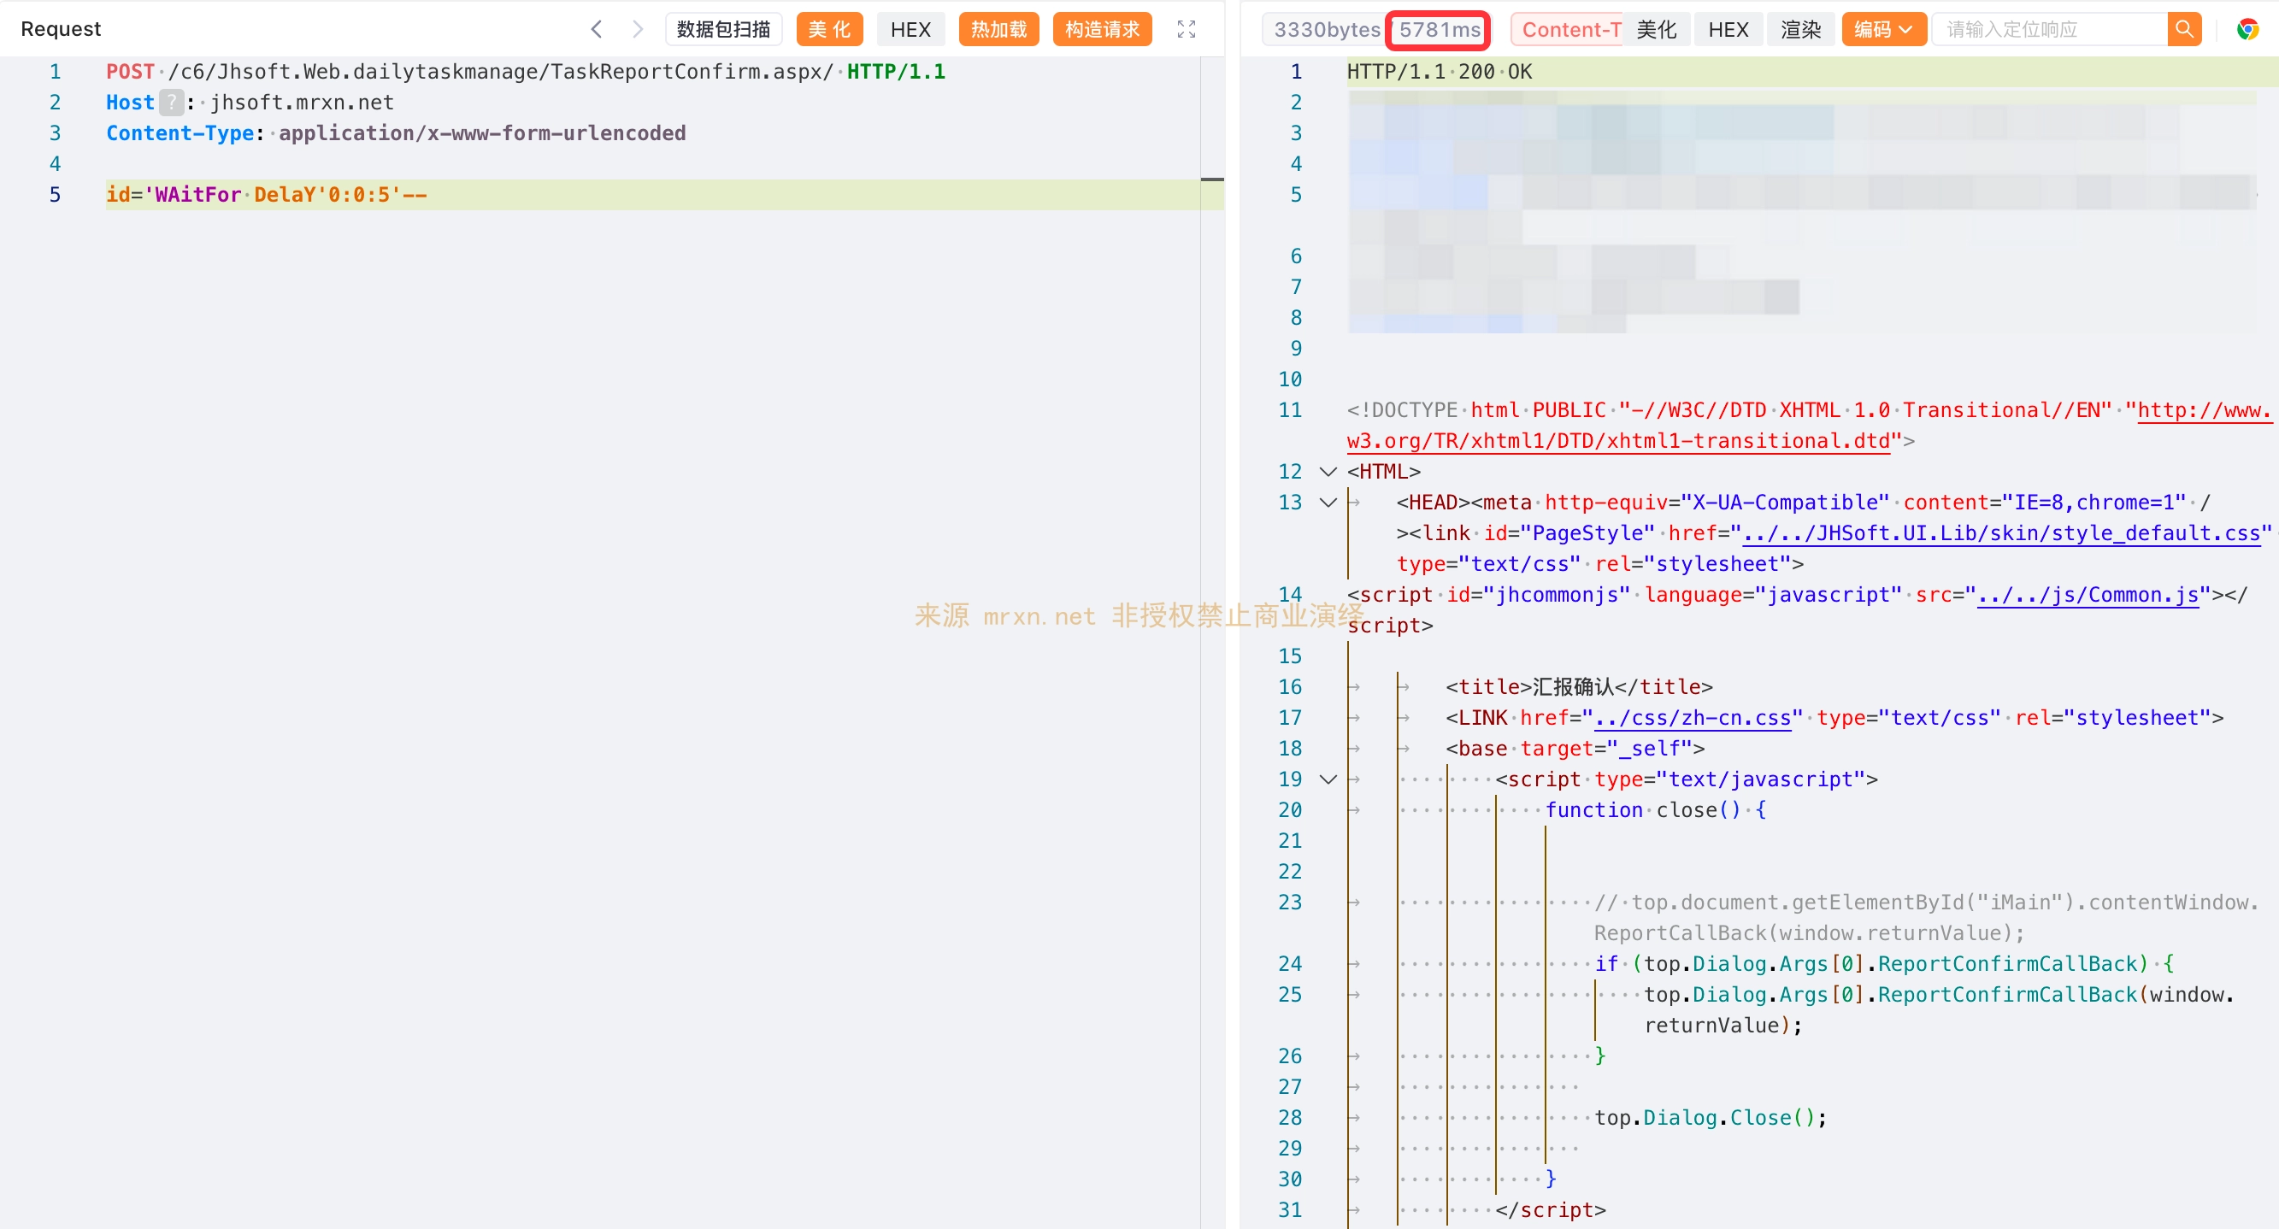The height and width of the screenshot is (1229, 2279).
Task: Collapse the HTML tag at line 12
Action: [1328, 472]
